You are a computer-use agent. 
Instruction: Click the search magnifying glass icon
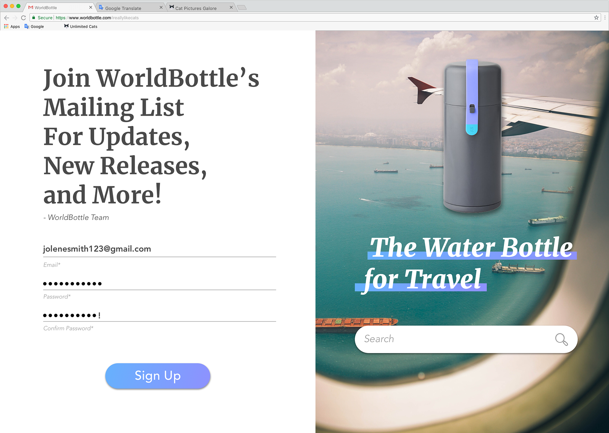pyautogui.click(x=561, y=339)
